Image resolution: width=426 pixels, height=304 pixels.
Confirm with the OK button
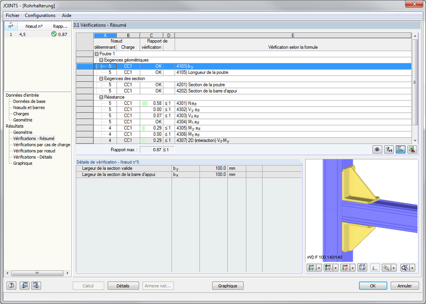click(373, 286)
